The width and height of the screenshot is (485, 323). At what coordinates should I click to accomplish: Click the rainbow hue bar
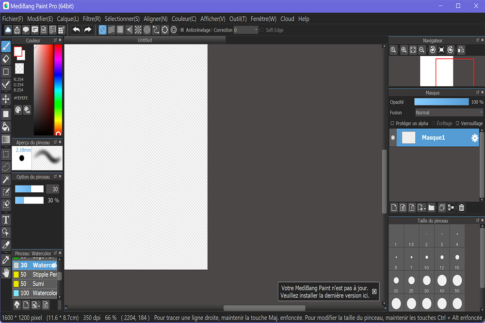click(58, 90)
